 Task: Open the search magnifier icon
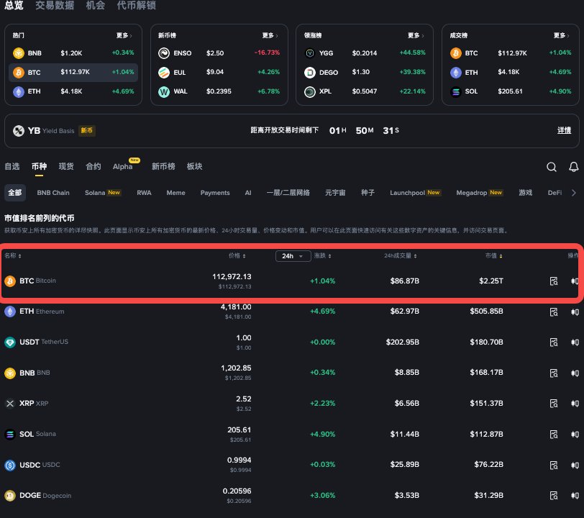pos(552,167)
